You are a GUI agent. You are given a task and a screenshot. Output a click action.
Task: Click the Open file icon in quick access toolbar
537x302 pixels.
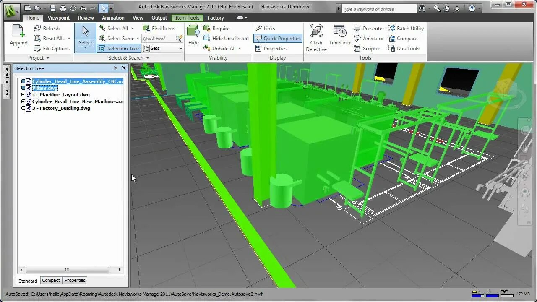pyautogui.click(x=38, y=8)
